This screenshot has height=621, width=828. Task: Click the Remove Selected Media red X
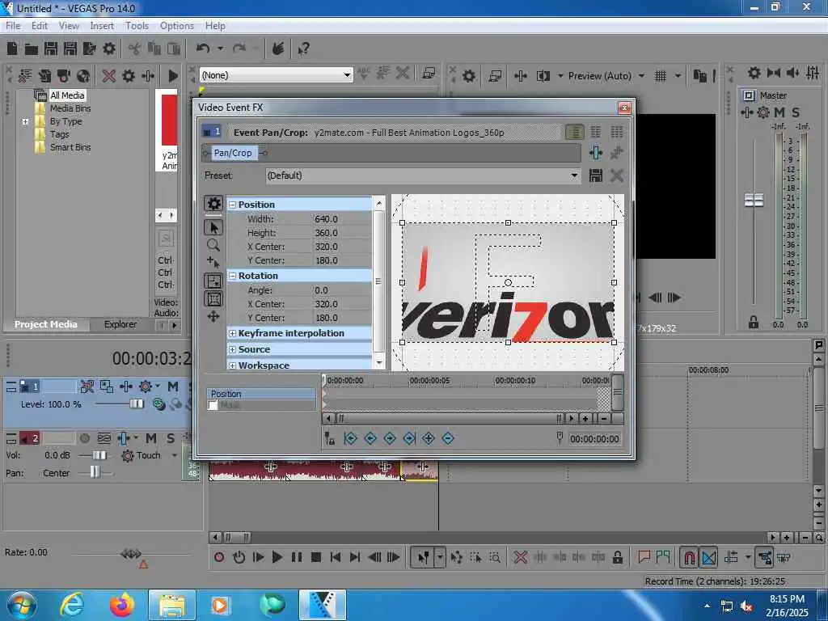[109, 76]
